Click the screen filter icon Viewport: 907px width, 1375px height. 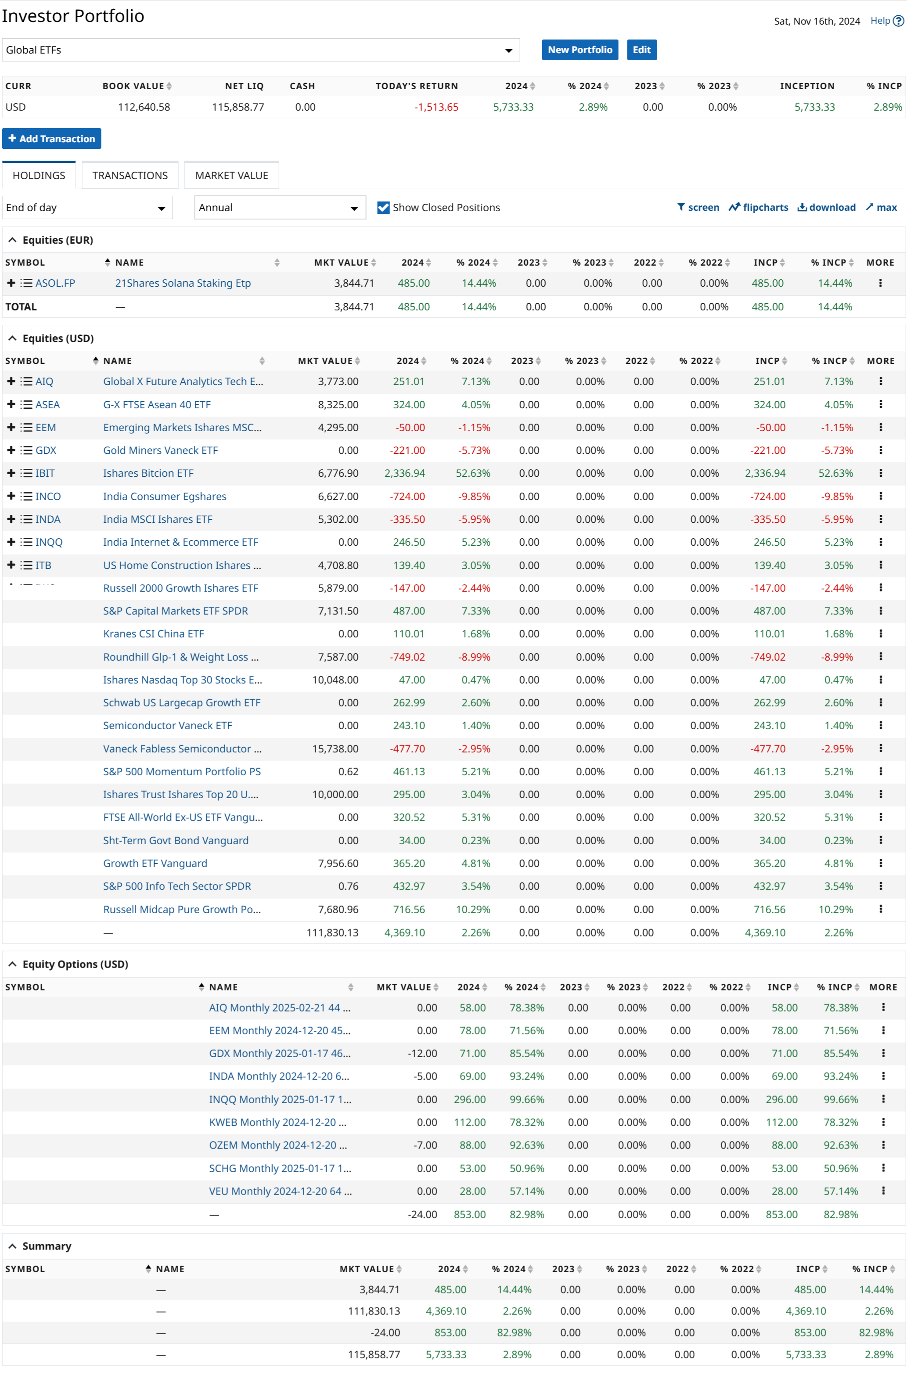[681, 207]
